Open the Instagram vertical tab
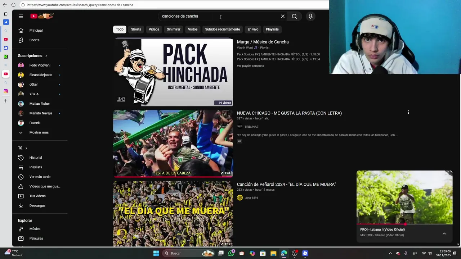The image size is (461, 259). (x=6, y=91)
